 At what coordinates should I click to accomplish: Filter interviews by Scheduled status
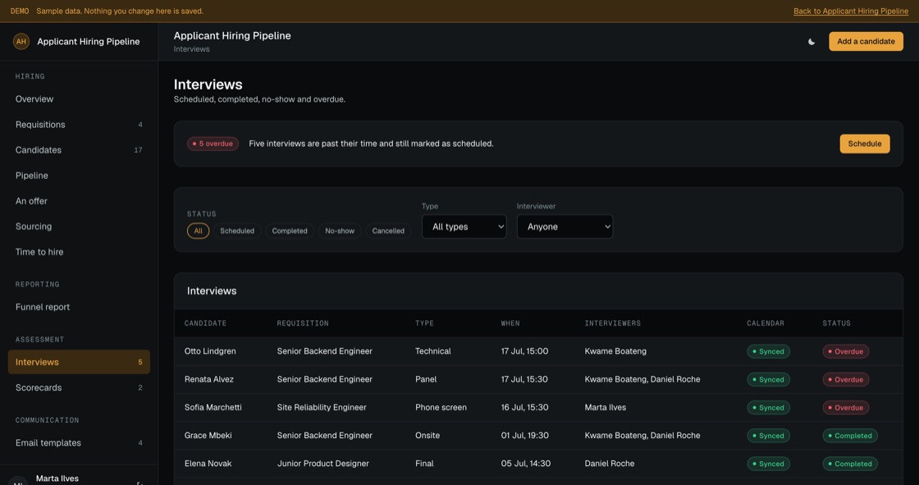pos(237,231)
